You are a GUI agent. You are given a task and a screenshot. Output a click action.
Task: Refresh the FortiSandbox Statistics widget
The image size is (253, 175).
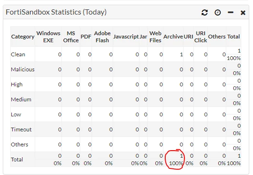(205, 12)
